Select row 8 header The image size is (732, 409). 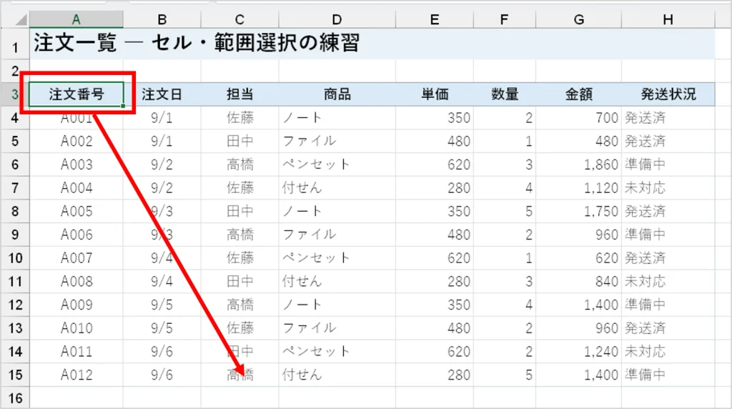point(15,211)
